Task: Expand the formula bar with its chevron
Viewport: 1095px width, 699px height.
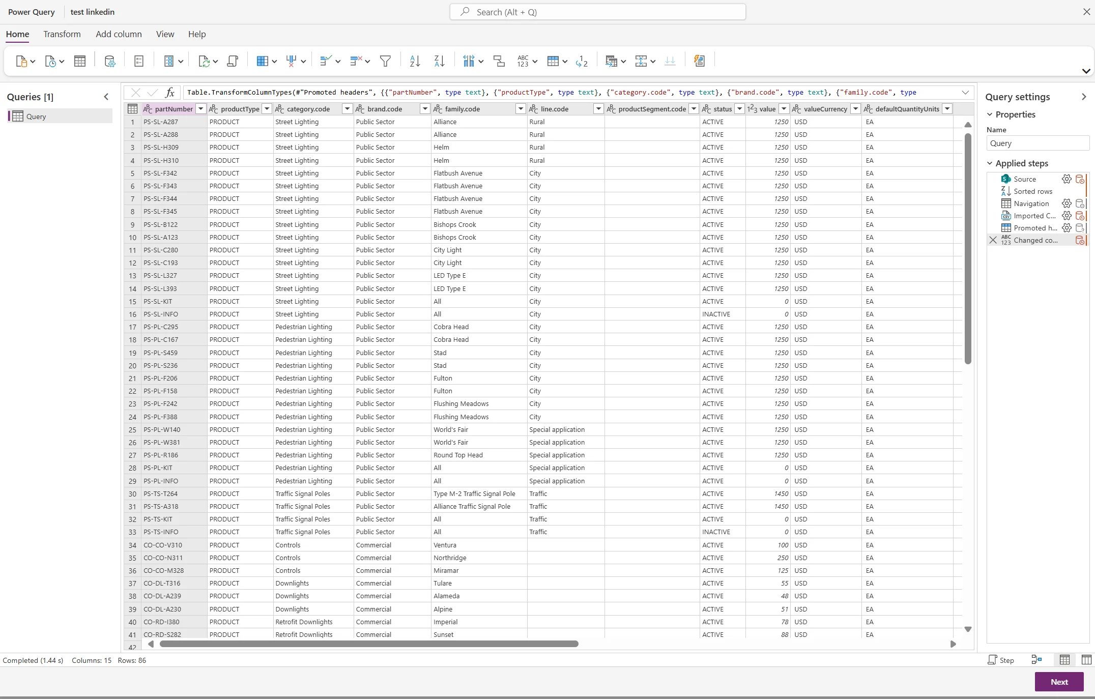Action: (965, 93)
